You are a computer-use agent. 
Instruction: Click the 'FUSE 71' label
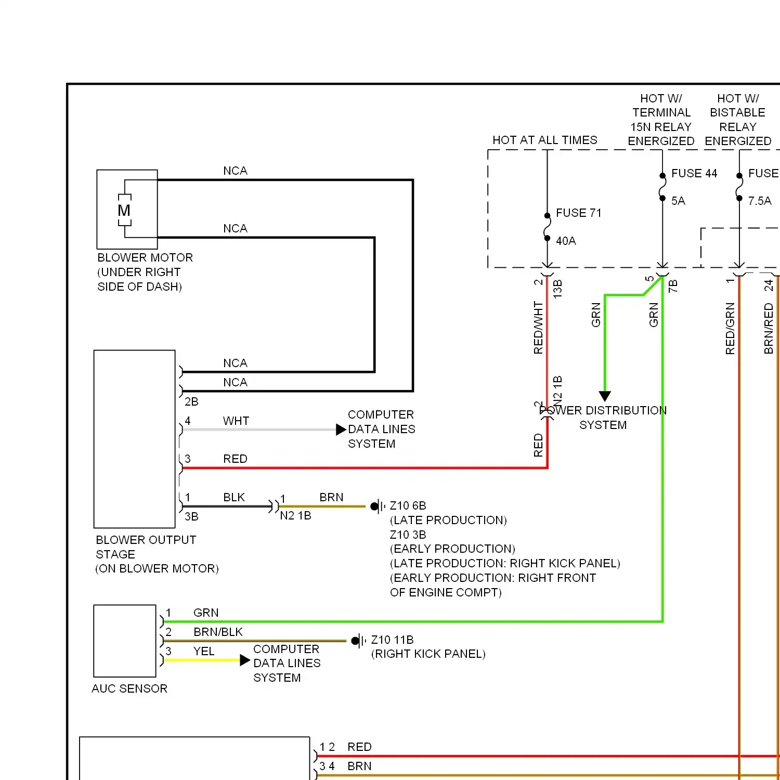point(579,213)
